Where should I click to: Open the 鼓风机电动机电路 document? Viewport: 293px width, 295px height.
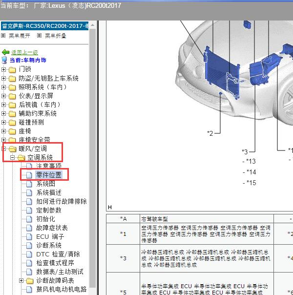(62, 289)
